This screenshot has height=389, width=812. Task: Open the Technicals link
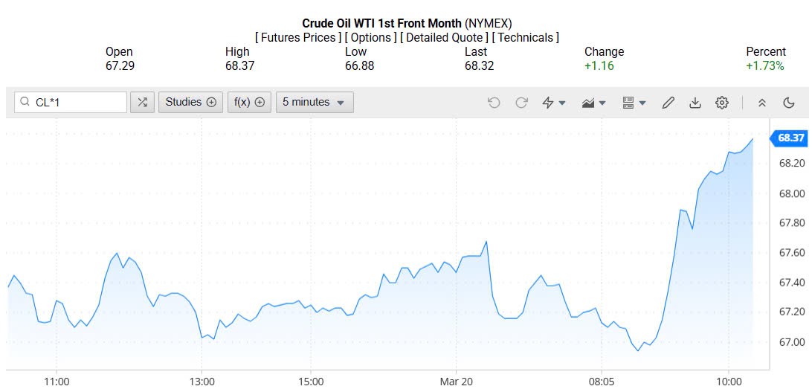point(526,37)
